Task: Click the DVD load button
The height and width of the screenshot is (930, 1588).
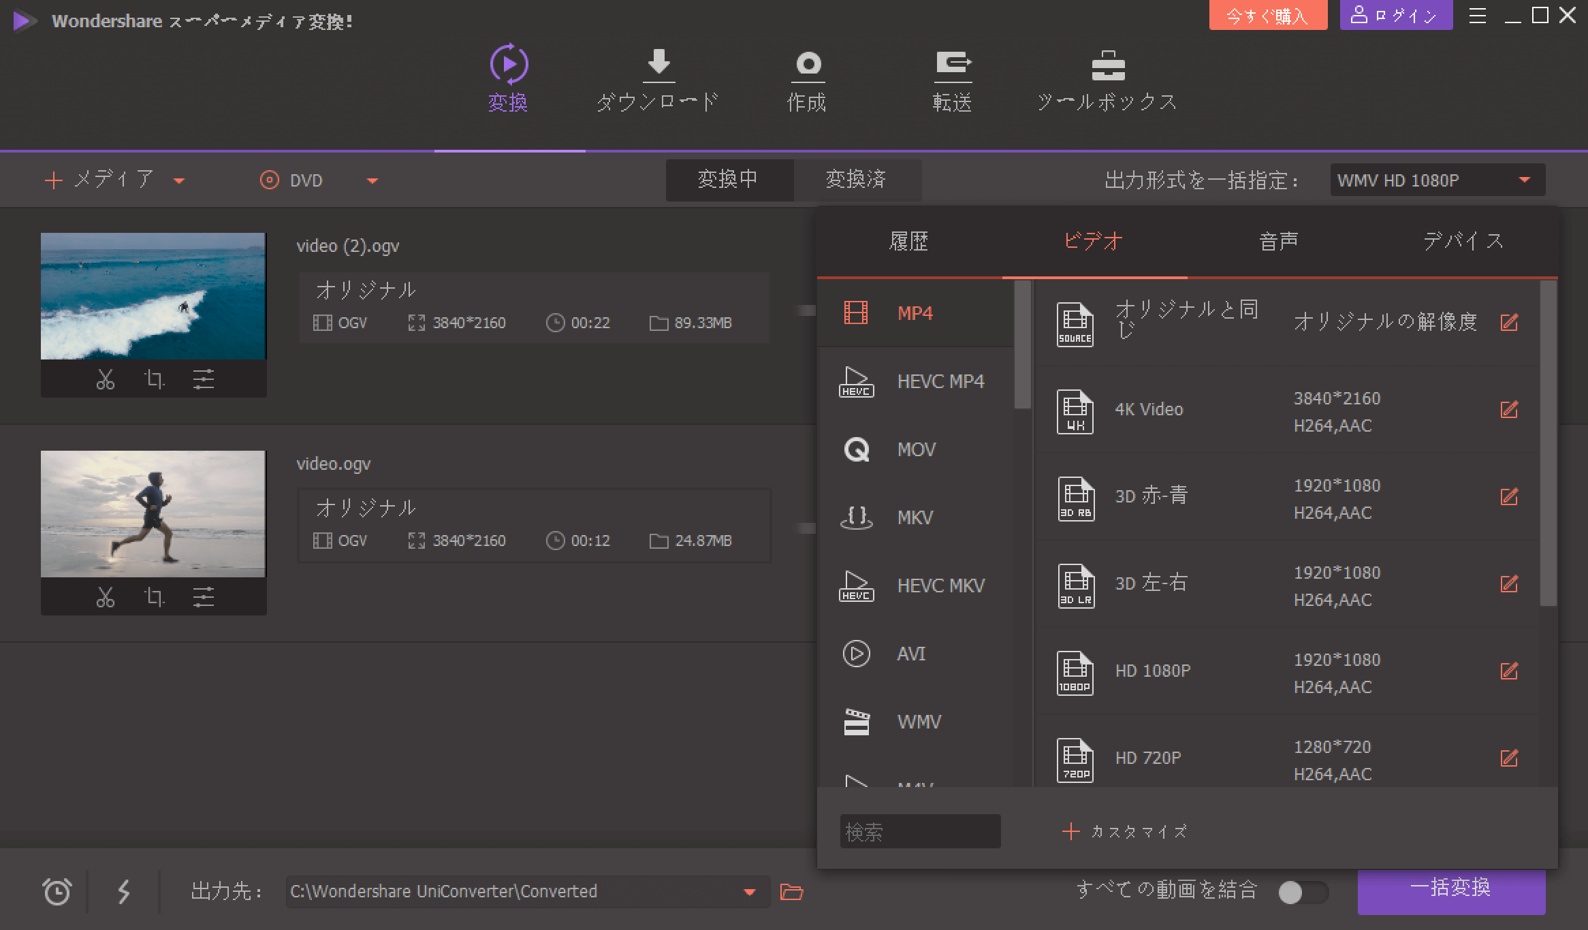Action: point(291,180)
